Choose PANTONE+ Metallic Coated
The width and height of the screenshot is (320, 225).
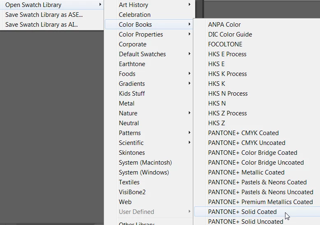[x=257, y=172]
